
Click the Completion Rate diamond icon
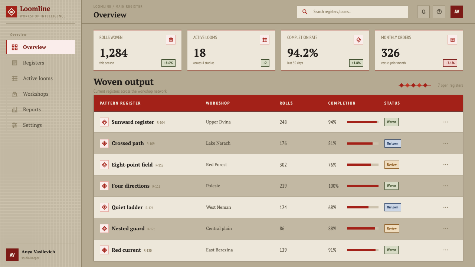358,40
